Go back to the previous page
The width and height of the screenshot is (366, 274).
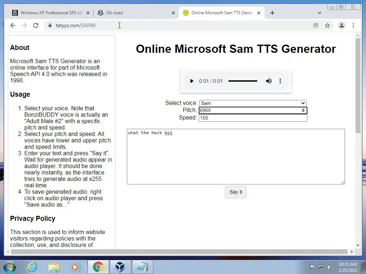click(13, 25)
